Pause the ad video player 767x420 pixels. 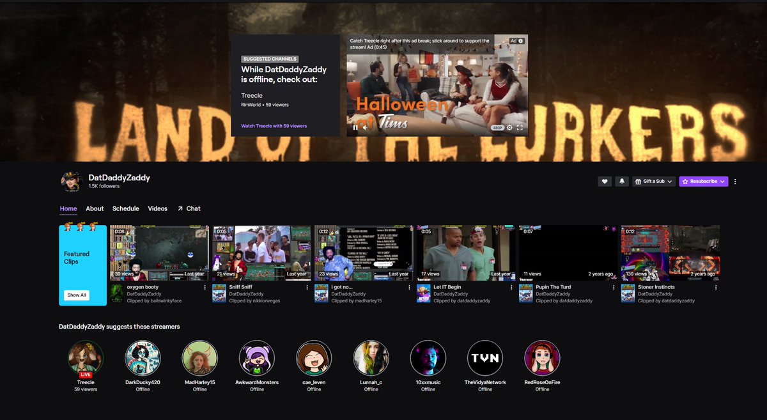coord(355,128)
